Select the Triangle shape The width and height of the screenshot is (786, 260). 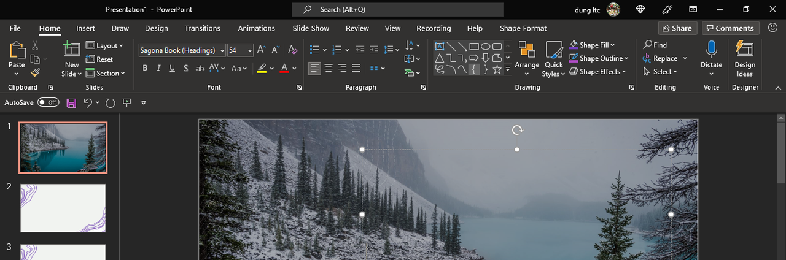pos(439,58)
